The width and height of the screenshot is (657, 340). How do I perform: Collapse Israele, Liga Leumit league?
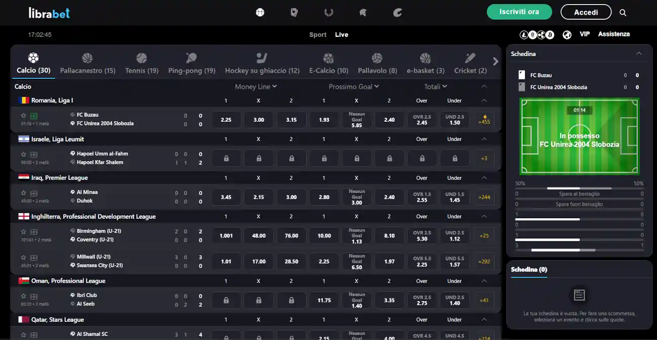(x=484, y=139)
